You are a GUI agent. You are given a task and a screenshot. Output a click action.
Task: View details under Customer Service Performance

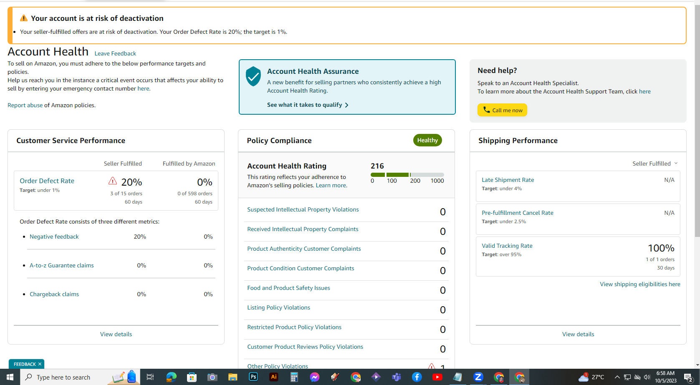[x=116, y=334]
